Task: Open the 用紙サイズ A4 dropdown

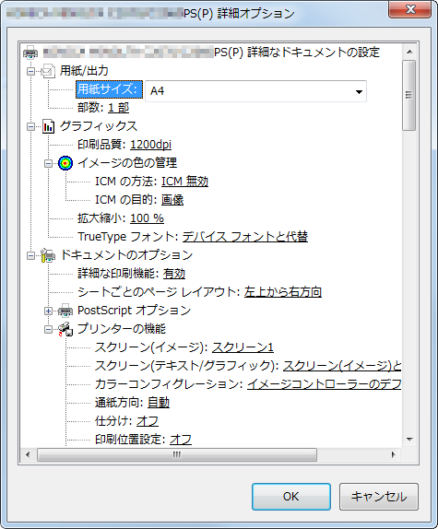Action: (255, 91)
